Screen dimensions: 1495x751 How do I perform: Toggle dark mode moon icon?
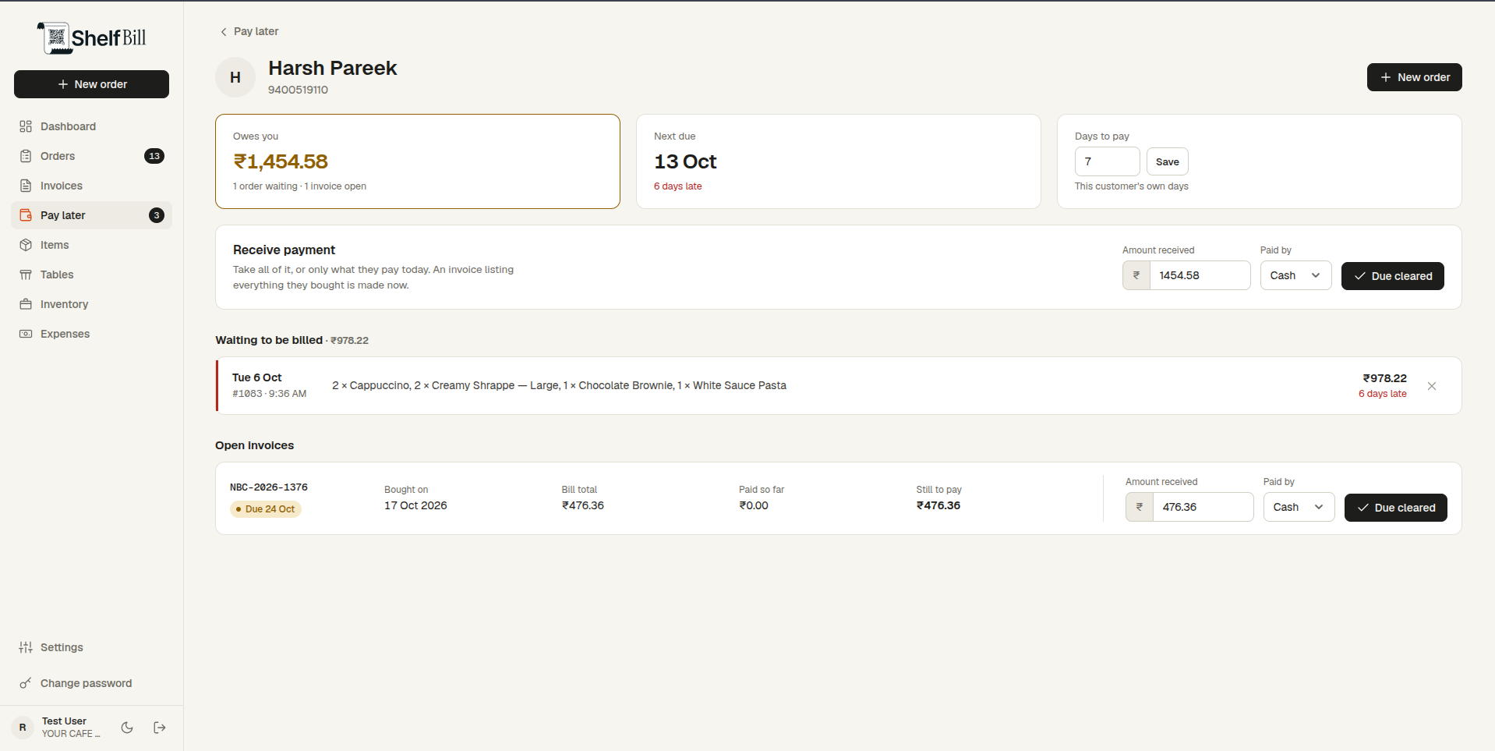click(x=127, y=728)
